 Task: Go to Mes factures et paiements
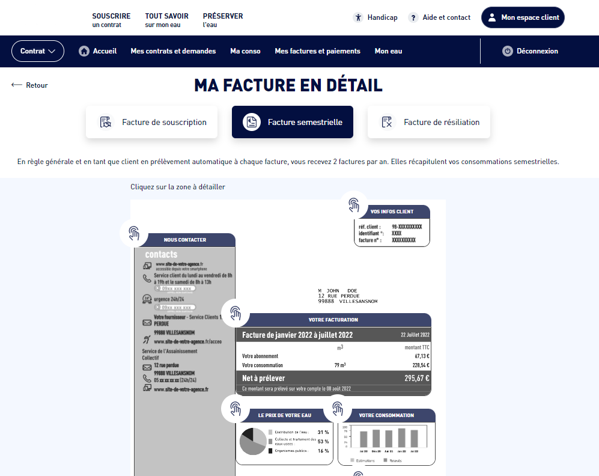coord(317,51)
